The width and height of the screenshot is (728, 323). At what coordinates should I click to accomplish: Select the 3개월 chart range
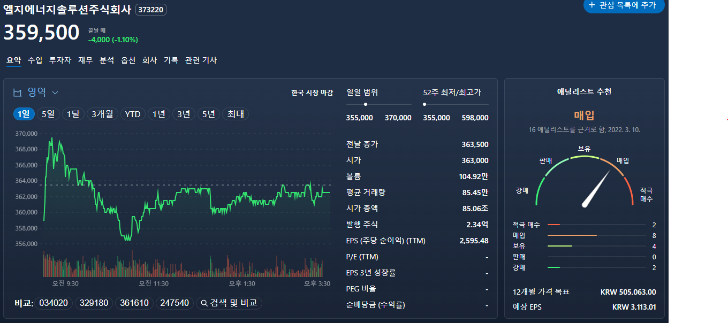click(102, 114)
